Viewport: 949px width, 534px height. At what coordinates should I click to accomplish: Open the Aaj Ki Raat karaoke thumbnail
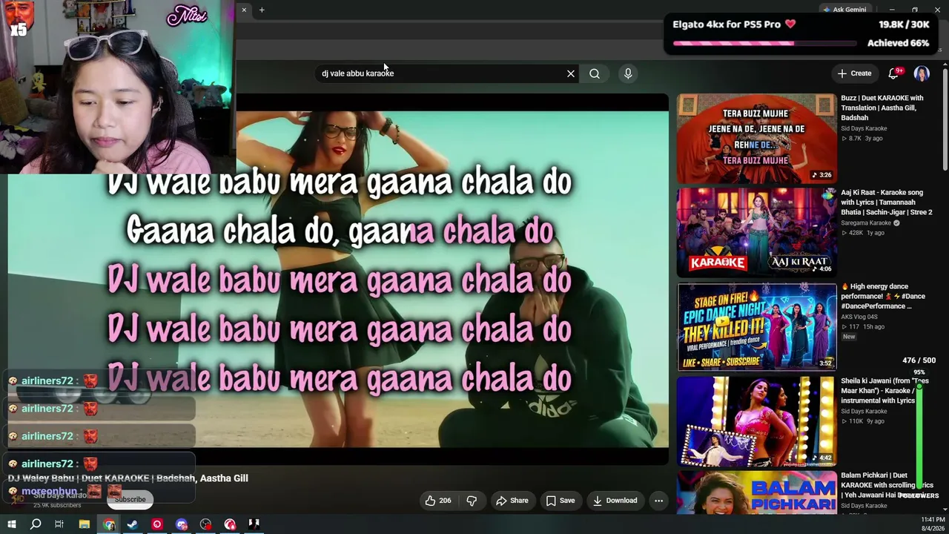coord(756,232)
